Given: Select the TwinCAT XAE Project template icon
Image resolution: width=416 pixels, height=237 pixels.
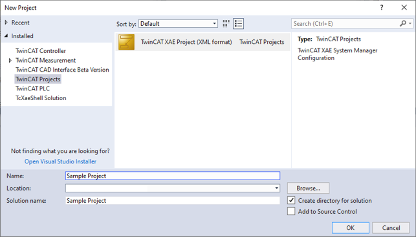Looking at the screenshot, I should coord(126,42).
